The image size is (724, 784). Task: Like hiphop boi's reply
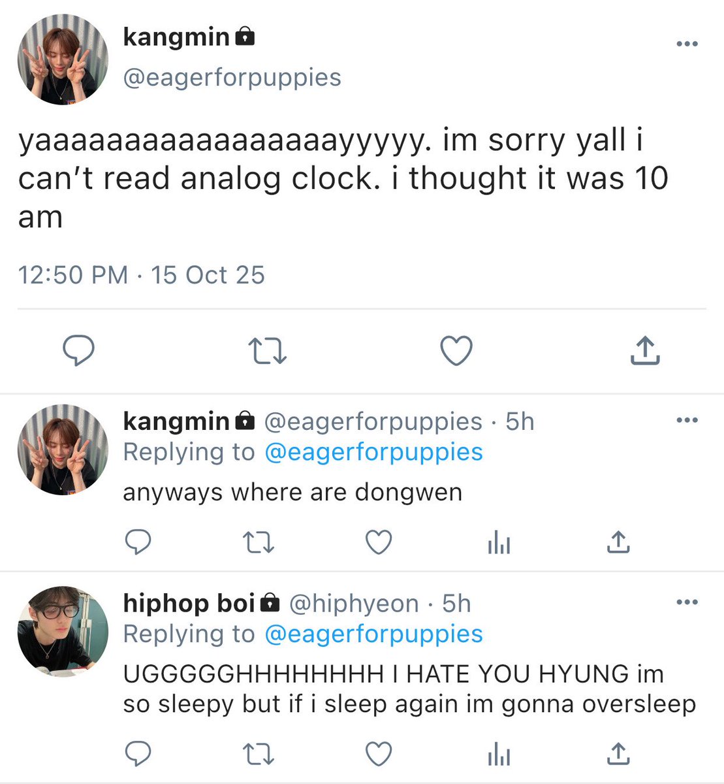(x=379, y=754)
